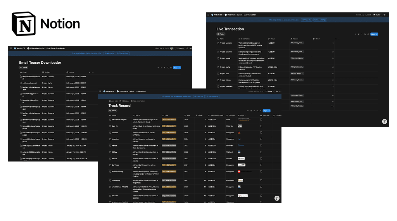Click View site button in Live Transaction banner

pos(306,20)
